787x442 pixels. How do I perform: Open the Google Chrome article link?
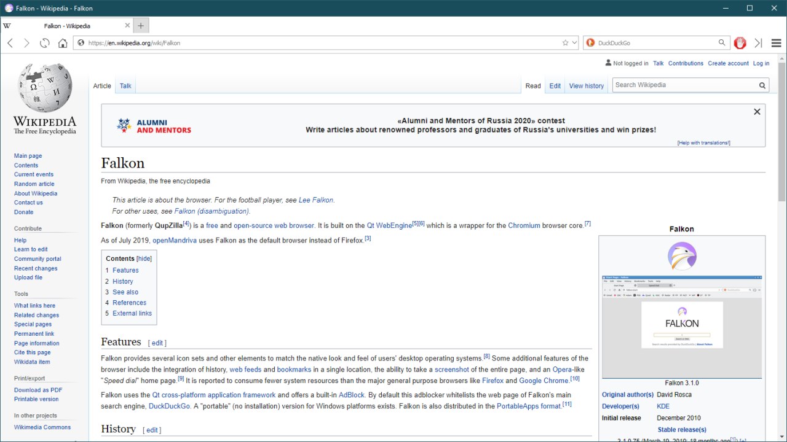tap(544, 381)
